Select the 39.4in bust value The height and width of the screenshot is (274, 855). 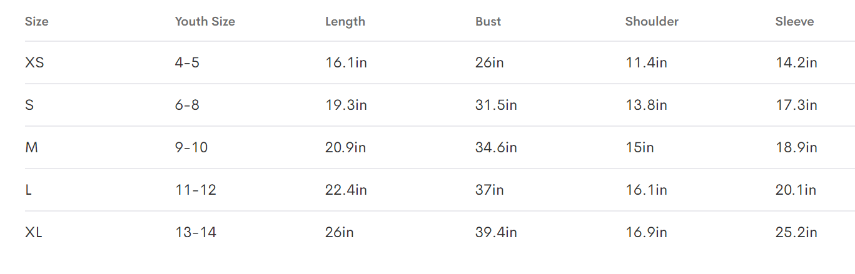[x=496, y=232]
